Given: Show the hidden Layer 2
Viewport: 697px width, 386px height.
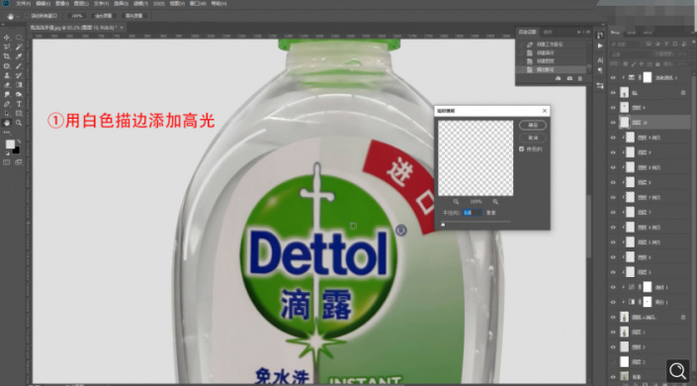Looking at the screenshot, I should click(613, 362).
